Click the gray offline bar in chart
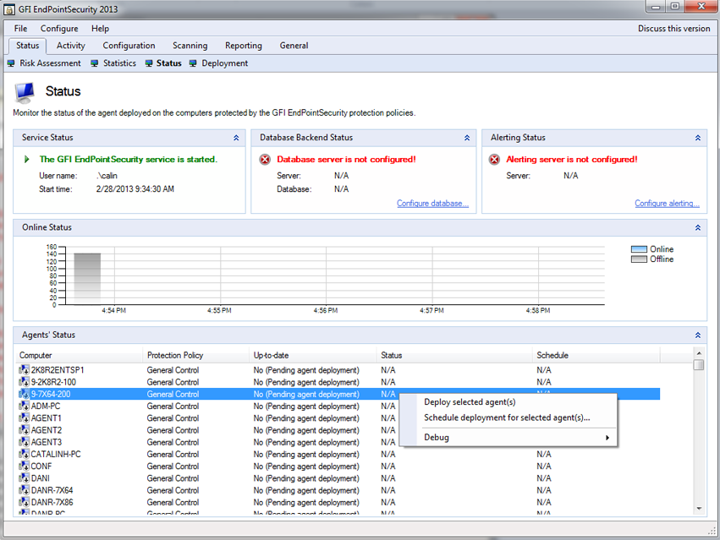Viewport: 720px width, 540px height. coord(87,279)
